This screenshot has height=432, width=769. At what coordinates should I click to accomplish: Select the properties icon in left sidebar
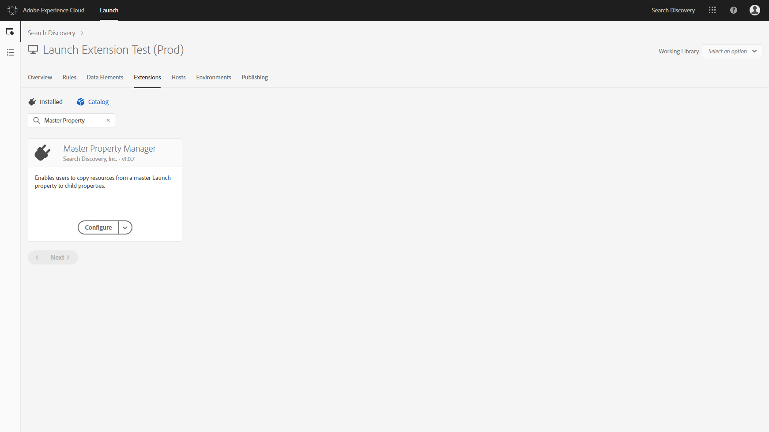(10, 32)
